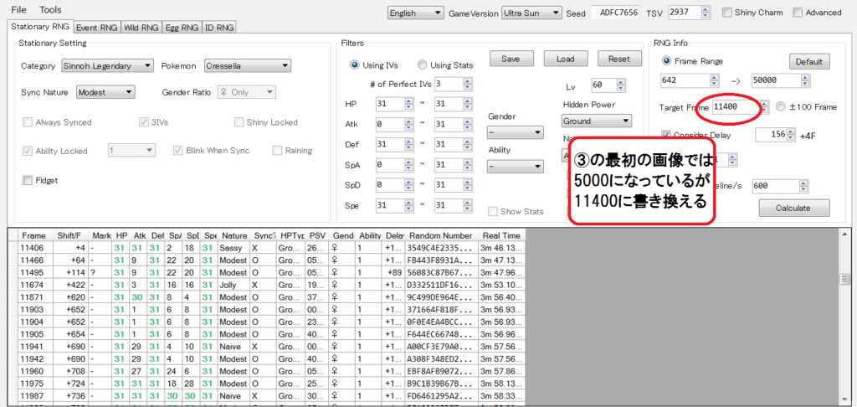Select the row for frame 11495

(x=268, y=272)
